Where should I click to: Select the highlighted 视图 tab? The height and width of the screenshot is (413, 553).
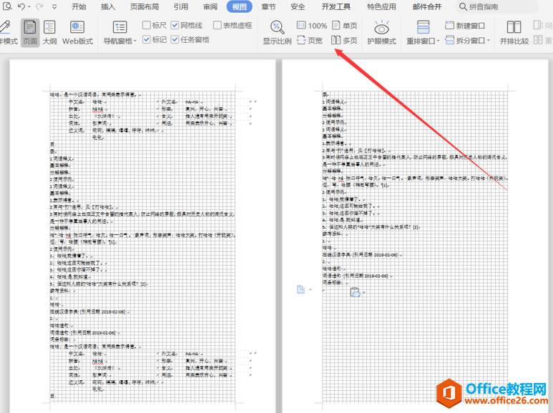[240, 6]
